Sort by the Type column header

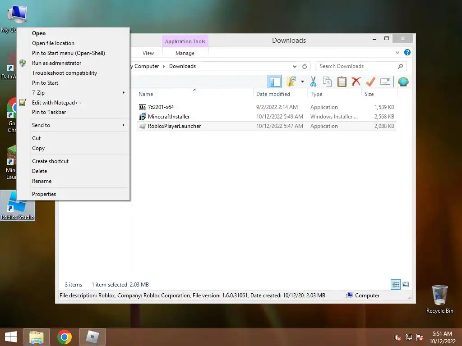[x=334, y=94]
